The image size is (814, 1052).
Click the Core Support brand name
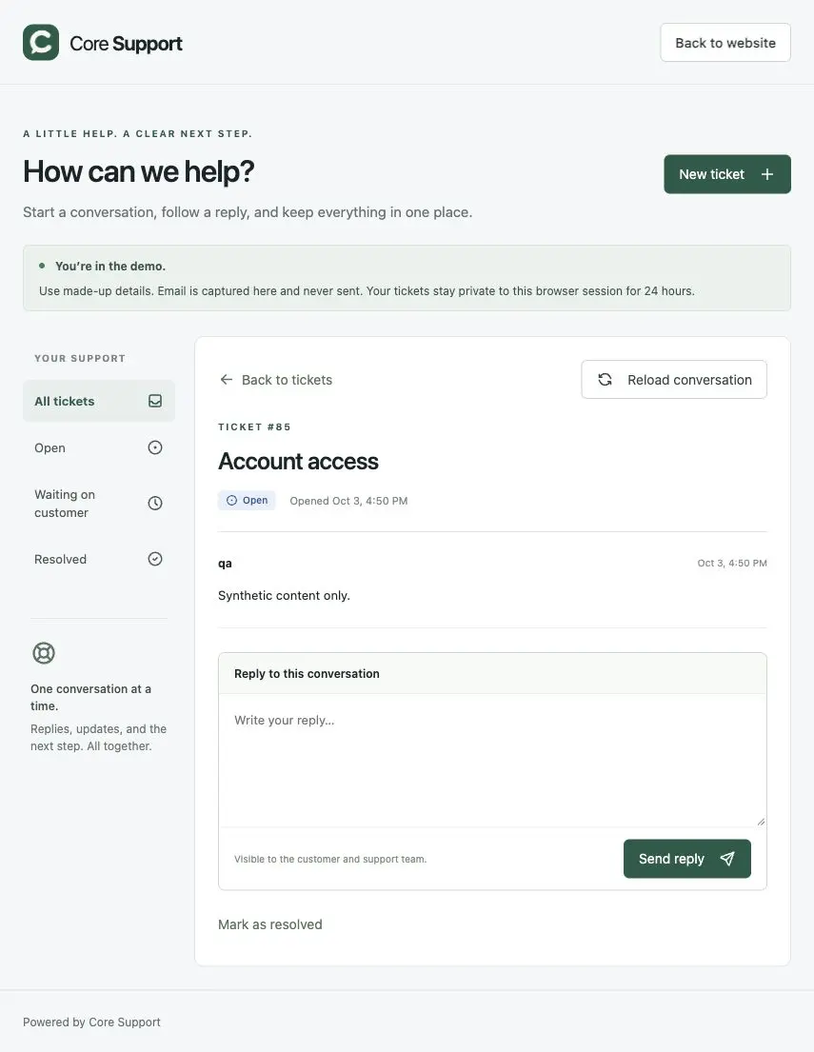tap(127, 43)
